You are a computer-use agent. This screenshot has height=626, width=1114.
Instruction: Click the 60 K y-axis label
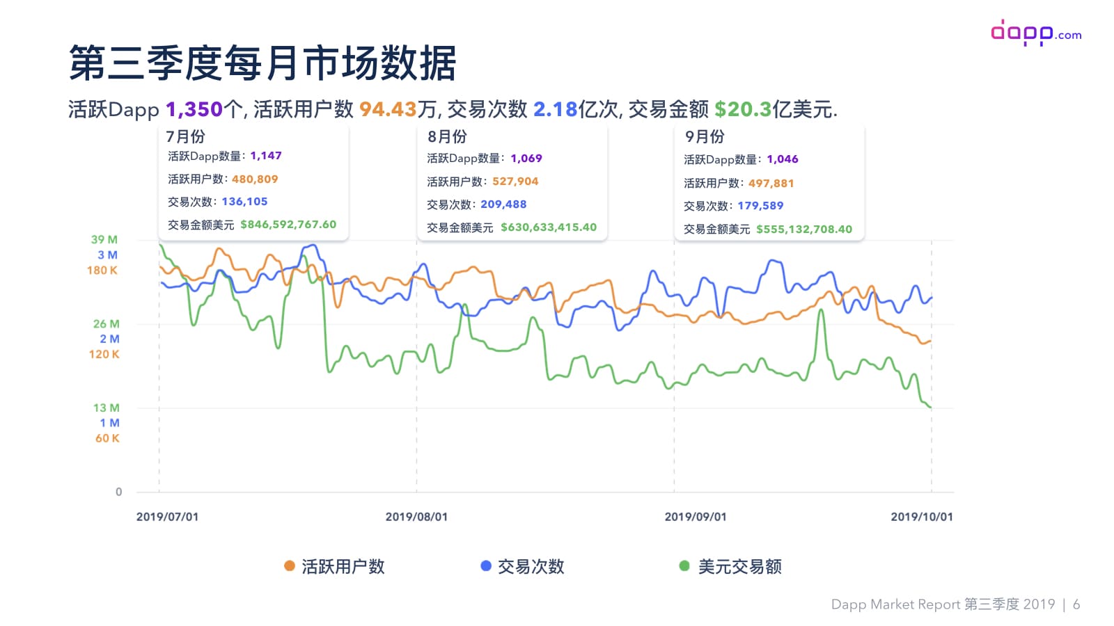point(107,438)
